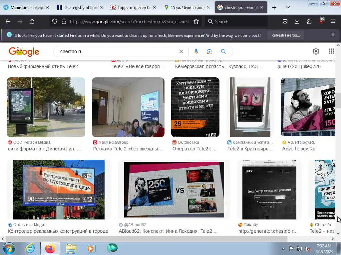Image resolution: width=341 pixels, height=255 pixels.
Task: Open the Tele2 в Красноярске poster image
Action: pyautogui.click(x=250, y=107)
